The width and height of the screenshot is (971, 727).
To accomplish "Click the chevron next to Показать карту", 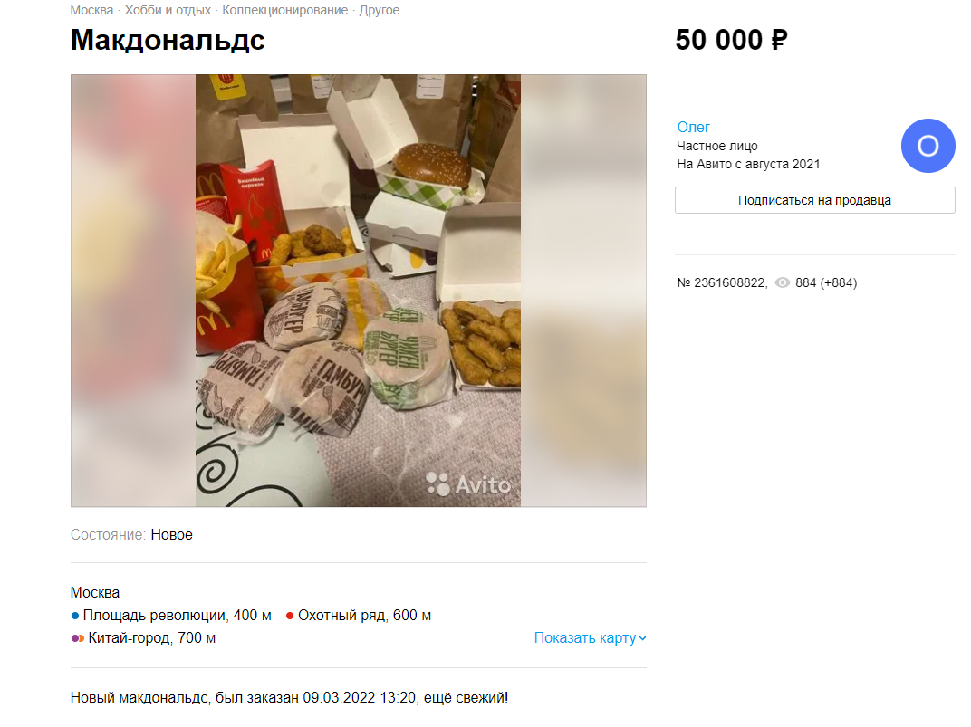I will (642, 638).
